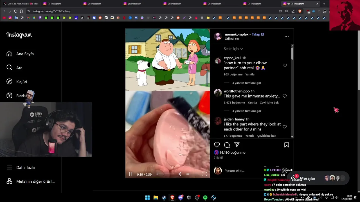The height and width of the screenshot is (202, 360).
Task: Open the Orijinal ses audio link
Action: [232, 39]
